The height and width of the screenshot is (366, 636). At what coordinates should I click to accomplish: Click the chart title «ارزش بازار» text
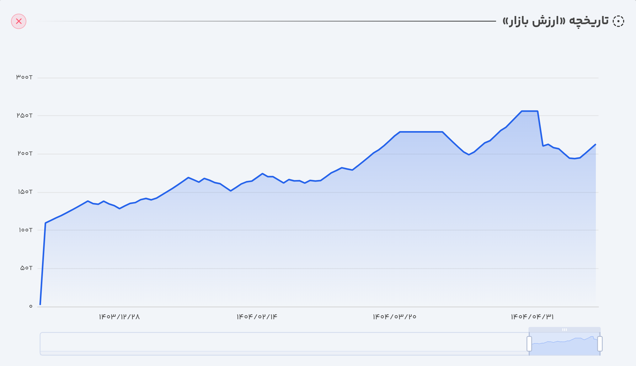pos(555,21)
